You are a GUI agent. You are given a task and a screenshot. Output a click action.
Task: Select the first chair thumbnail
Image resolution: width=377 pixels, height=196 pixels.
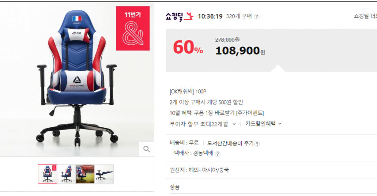click(47, 174)
